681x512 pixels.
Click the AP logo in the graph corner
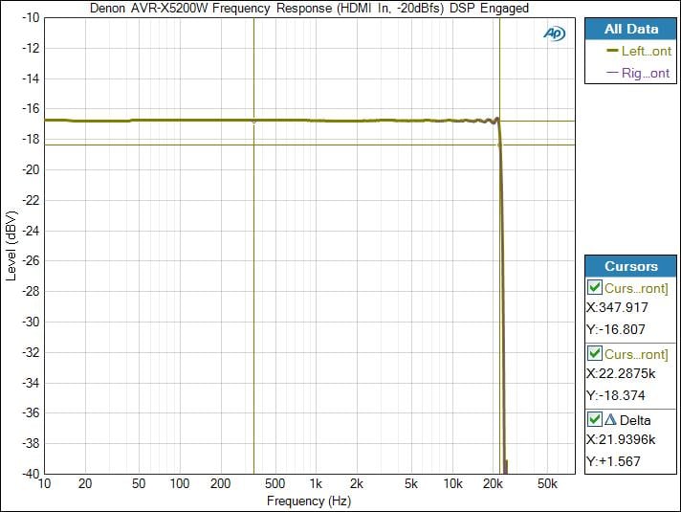554,33
